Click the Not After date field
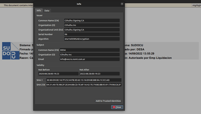Viewport: 201px width, 114px height. (99, 74)
